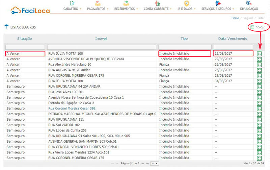
Task: Open Serviços e Seguros menu
Action: tap(217, 9)
